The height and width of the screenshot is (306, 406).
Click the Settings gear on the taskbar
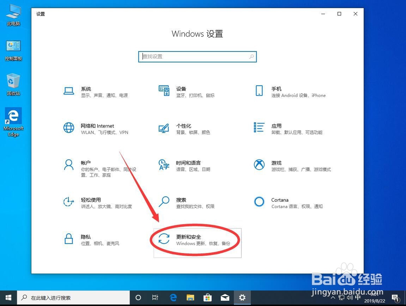(x=242, y=298)
